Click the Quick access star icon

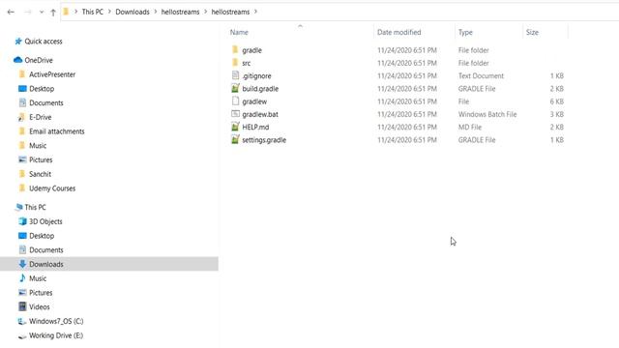[18, 41]
